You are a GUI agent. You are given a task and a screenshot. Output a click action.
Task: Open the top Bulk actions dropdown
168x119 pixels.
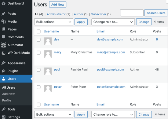(x=54, y=22)
